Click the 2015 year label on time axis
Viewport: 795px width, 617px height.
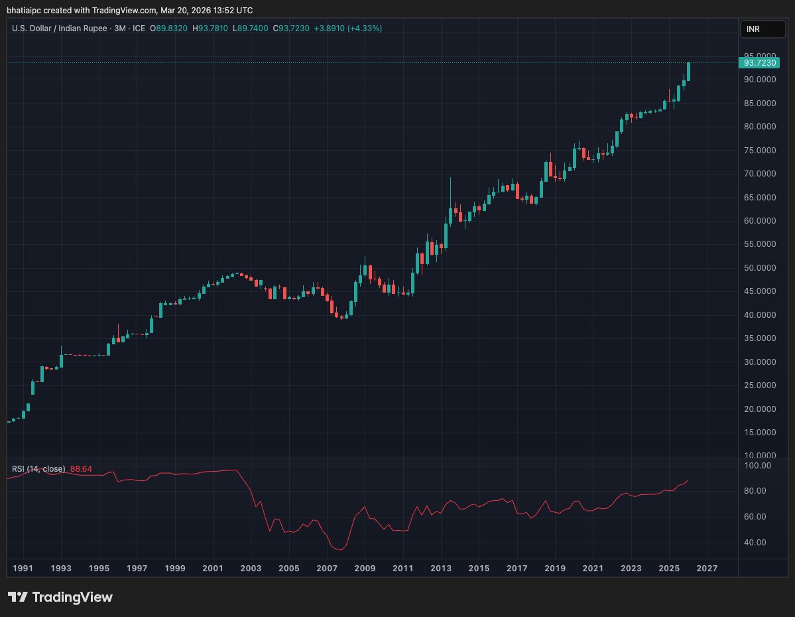pyautogui.click(x=479, y=569)
